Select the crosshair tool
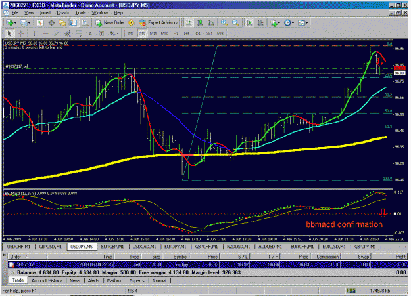The image size is (411, 296). tap(20, 33)
